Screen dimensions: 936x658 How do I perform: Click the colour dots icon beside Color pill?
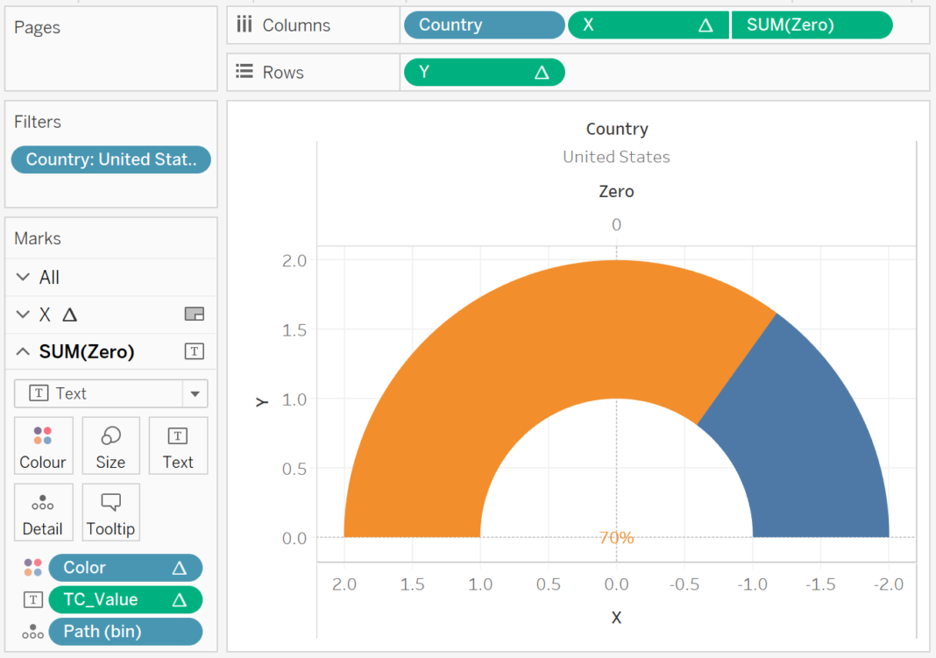tap(32, 568)
